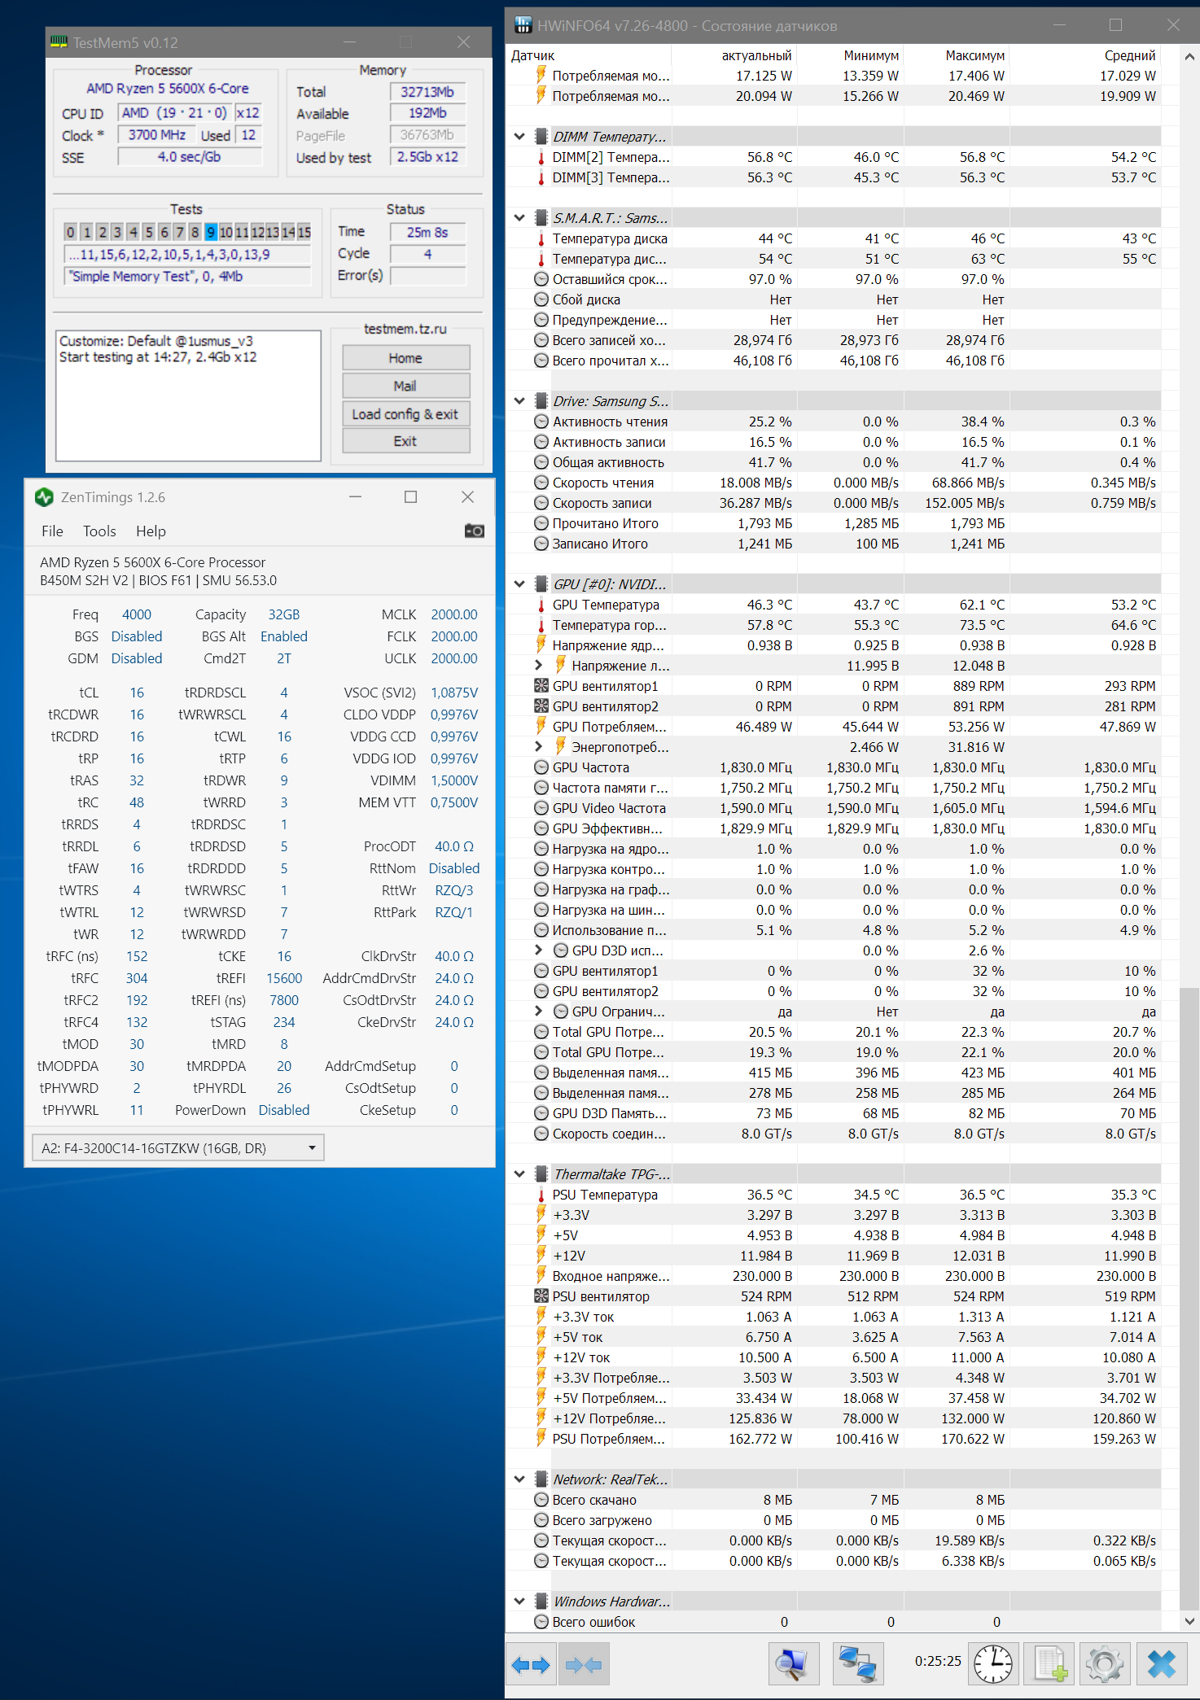Click the thermometer icon beside GPU Температура

541,605
